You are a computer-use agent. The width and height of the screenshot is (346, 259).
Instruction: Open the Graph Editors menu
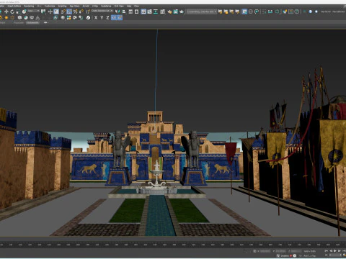14,6
